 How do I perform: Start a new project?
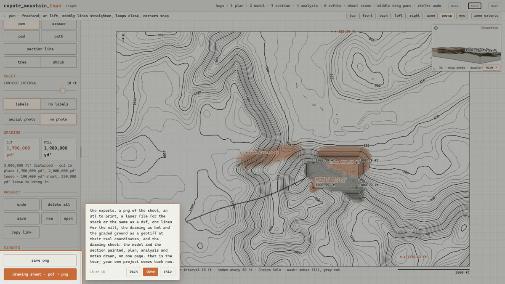(x=50, y=218)
